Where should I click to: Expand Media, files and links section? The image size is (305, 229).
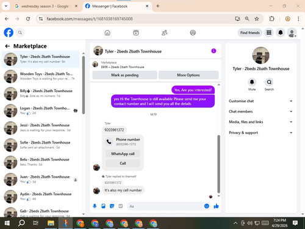[260, 122]
